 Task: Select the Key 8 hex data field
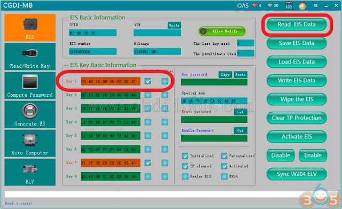111,176
